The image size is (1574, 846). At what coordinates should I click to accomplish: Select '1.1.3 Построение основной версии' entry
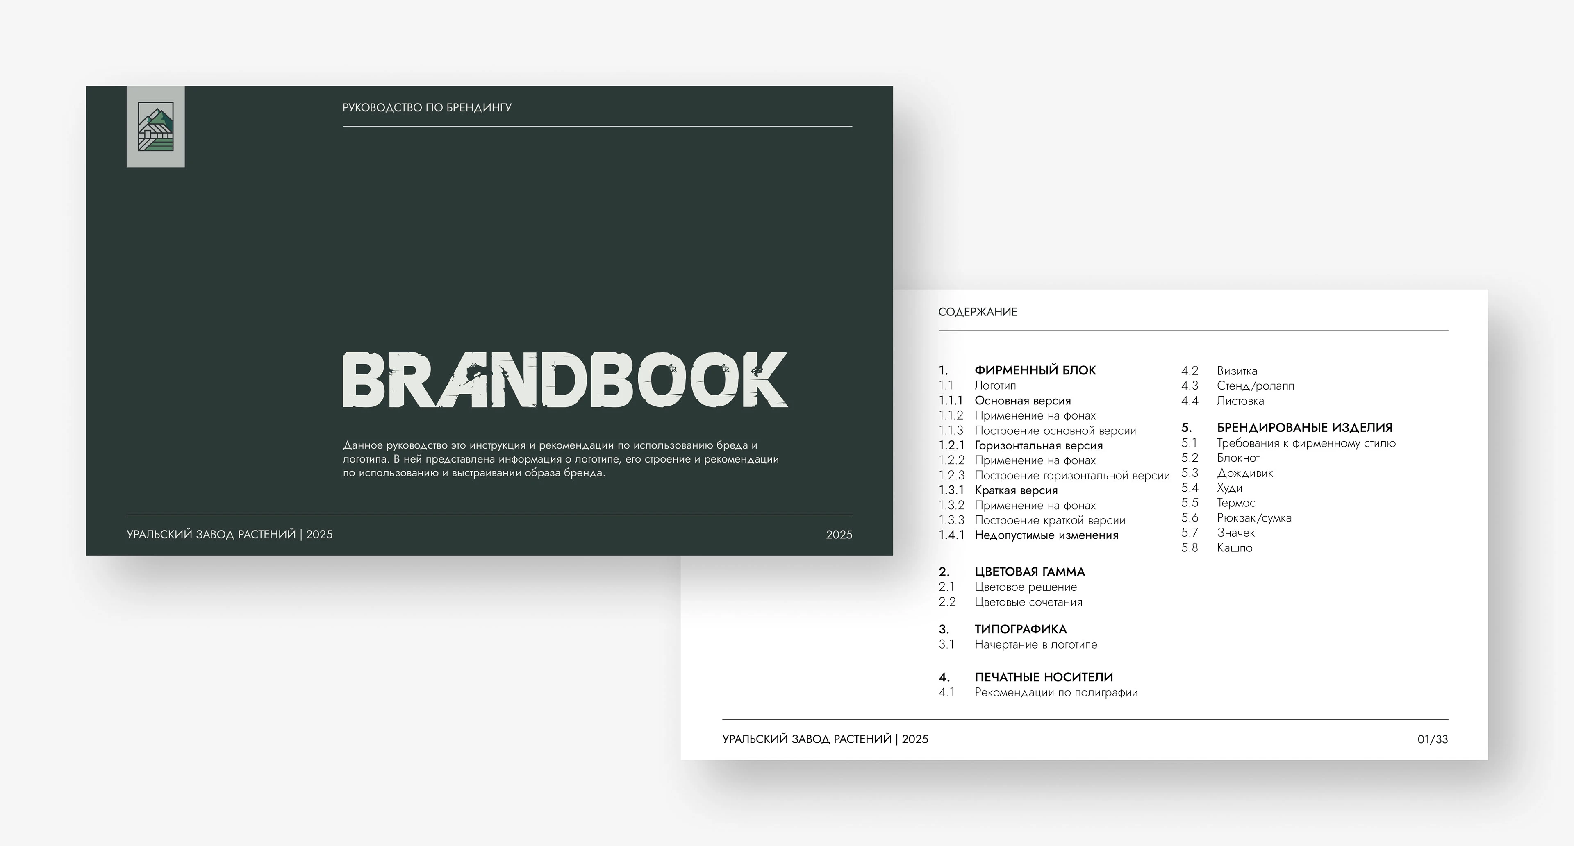click(x=1037, y=431)
